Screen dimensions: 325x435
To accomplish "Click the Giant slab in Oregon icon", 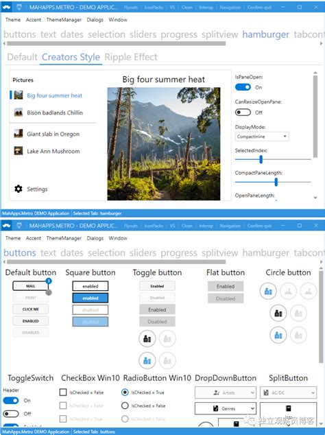I will click(19, 133).
